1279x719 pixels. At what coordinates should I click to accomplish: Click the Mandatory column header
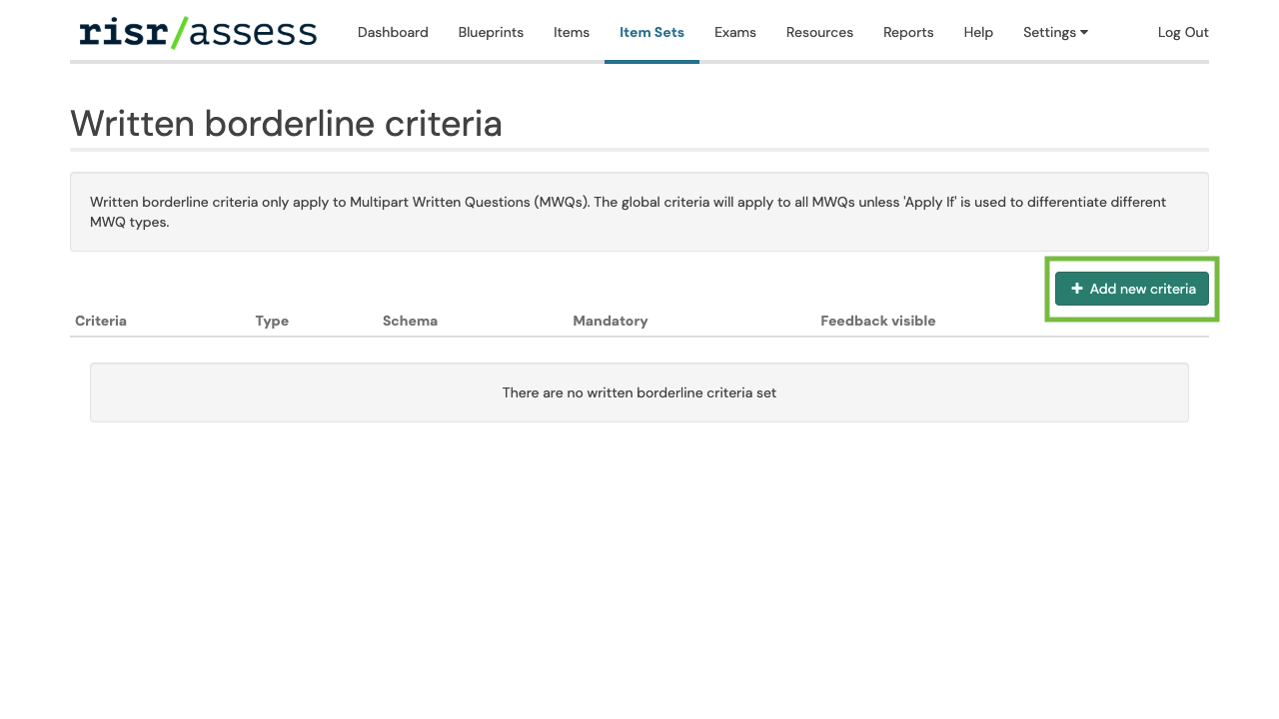(x=611, y=321)
